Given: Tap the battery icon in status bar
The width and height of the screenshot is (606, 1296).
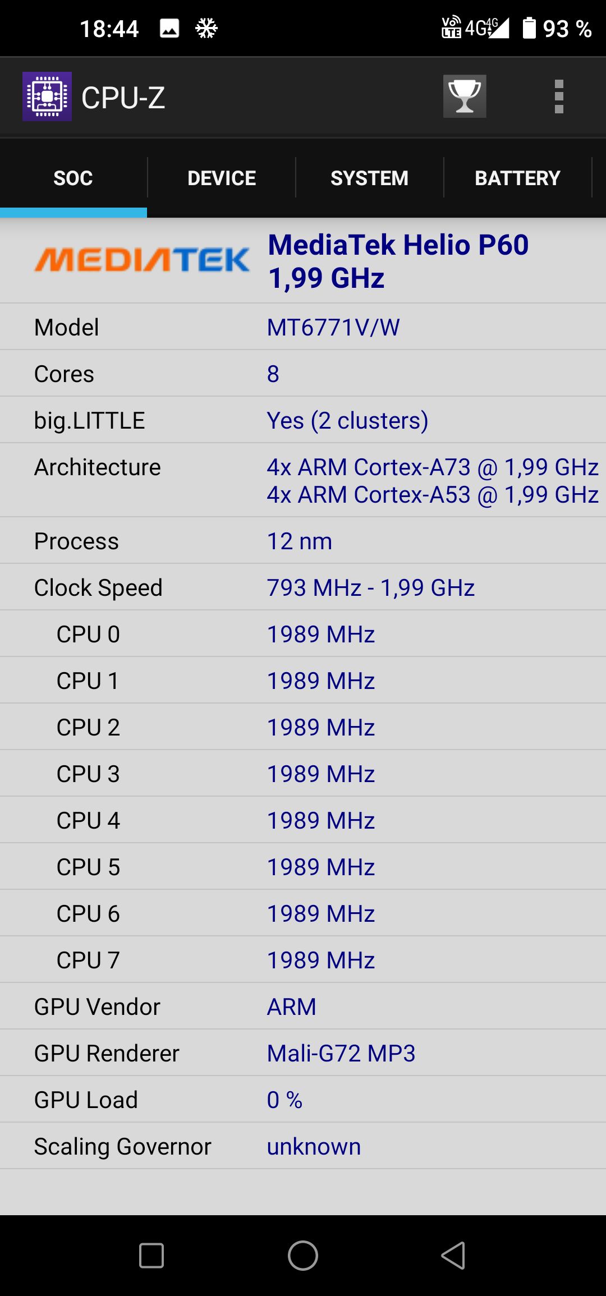Looking at the screenshot, I should 529,28.
